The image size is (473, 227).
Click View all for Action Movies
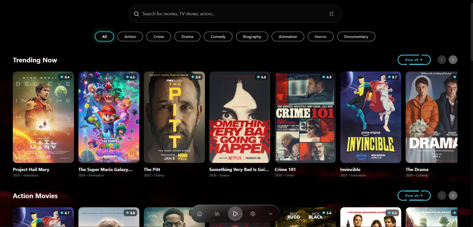pyautogui.click(x=414, y=195)
